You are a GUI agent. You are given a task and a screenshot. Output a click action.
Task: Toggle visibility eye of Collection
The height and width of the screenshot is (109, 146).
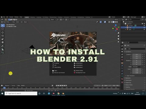[x=144, y=24]
